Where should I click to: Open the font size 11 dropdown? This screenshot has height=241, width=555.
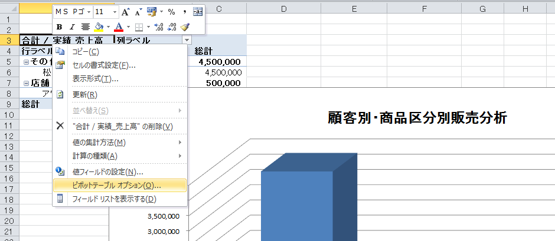pos(115,12)
